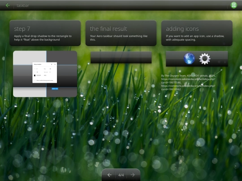Click "Apply a final drop shadow" description

click(x=43, y=38)
